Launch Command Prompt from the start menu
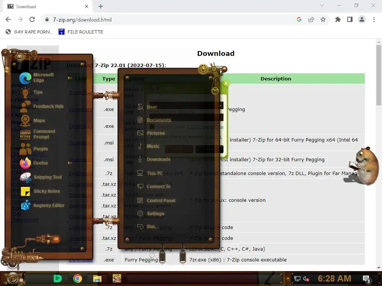This screenshot has width=382, height=286. click(38, 134)
